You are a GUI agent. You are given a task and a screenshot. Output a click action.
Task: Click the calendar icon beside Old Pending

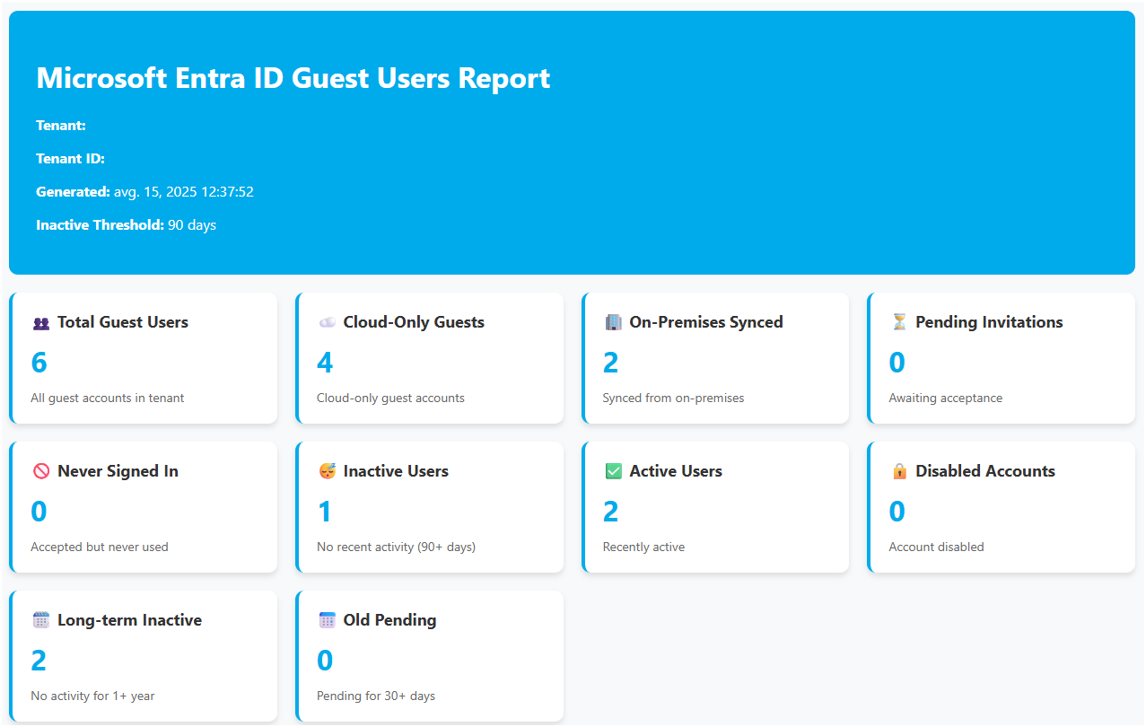pyautogui.click(x=327, y=620)
